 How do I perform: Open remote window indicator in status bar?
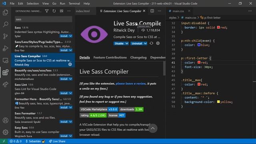pos(4,141)
